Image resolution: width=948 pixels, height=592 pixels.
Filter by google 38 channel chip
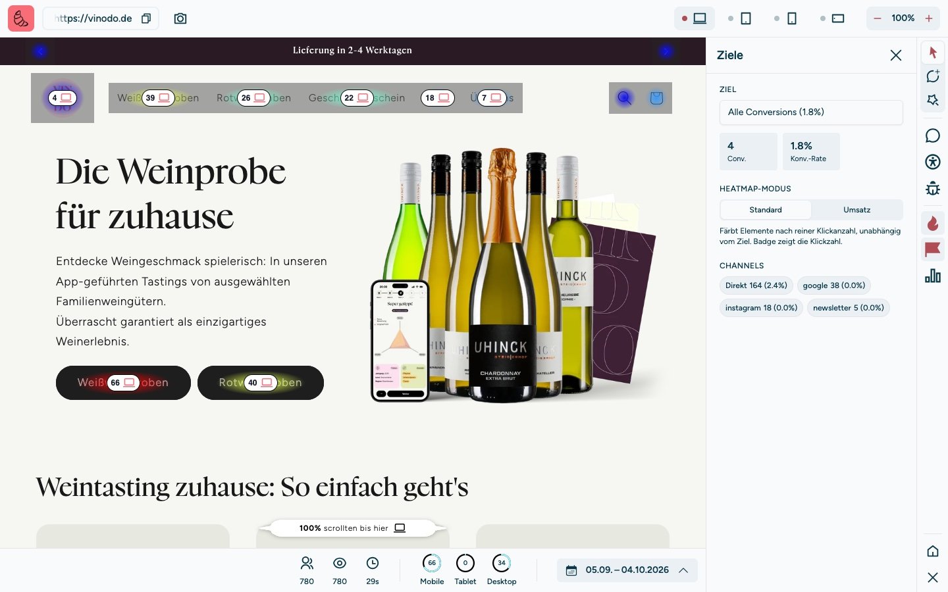point(834,285)
